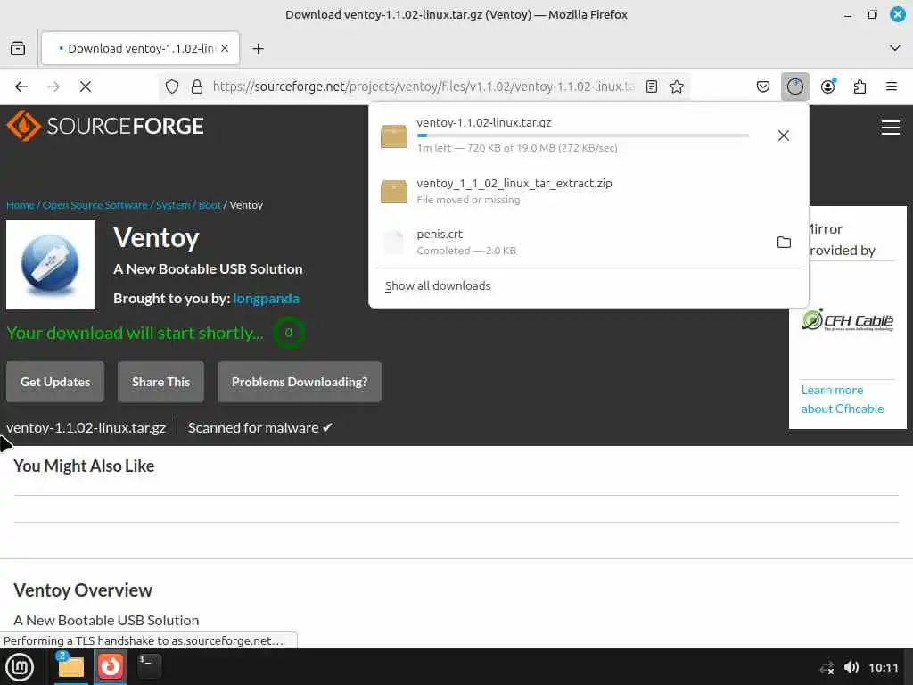Select ventoy_1_1_02_linux_tar_extract.zip download entry
Image resolution: width=913 pixels, height=685 pixels.
[588, 191]
